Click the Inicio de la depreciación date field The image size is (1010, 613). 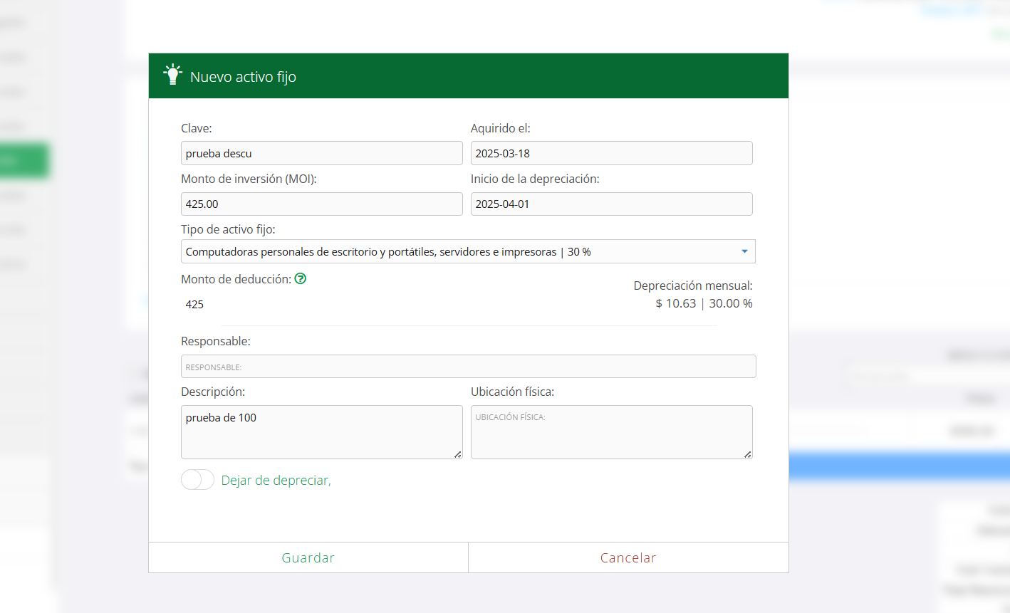[611, 204]
